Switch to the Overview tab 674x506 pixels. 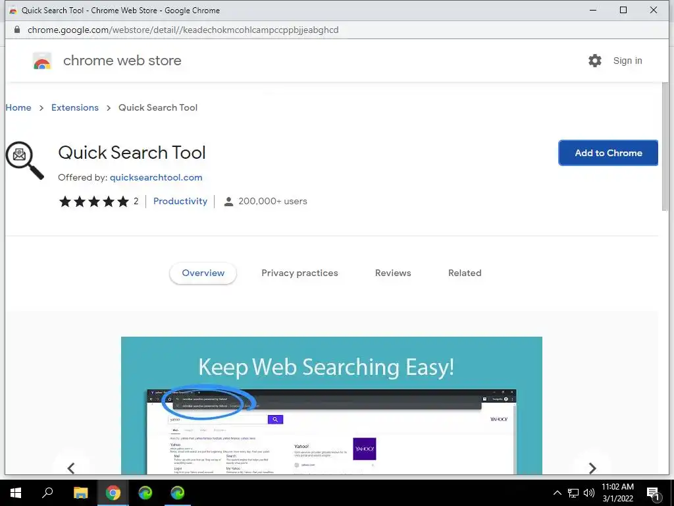coord(203,273)
